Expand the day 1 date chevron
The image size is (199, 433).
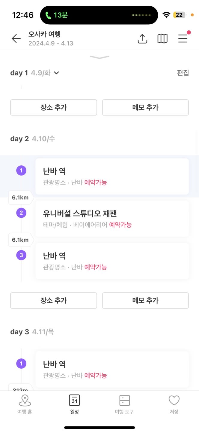pos(56,73)
